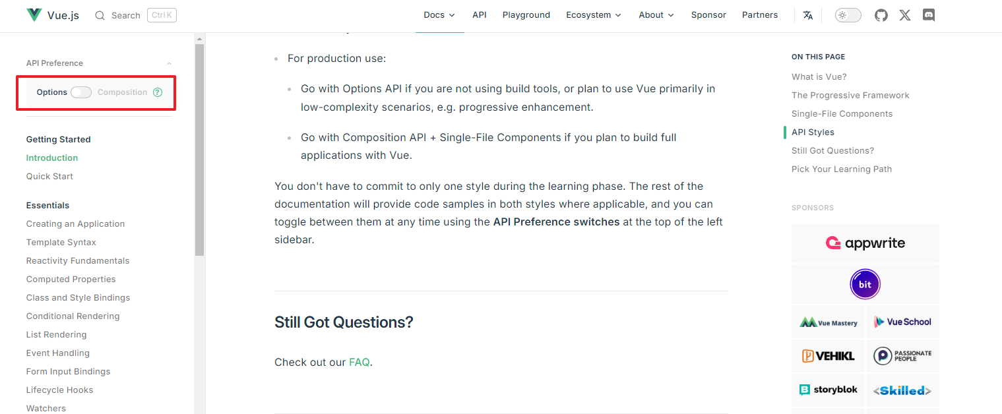The width and height of the screenshot is (1002, 414).
Task: Toggle Options/Composition API preference switch
Action: 81,92
